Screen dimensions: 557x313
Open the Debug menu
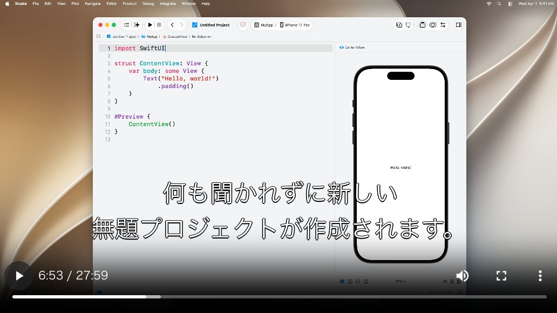coord(148,4)
